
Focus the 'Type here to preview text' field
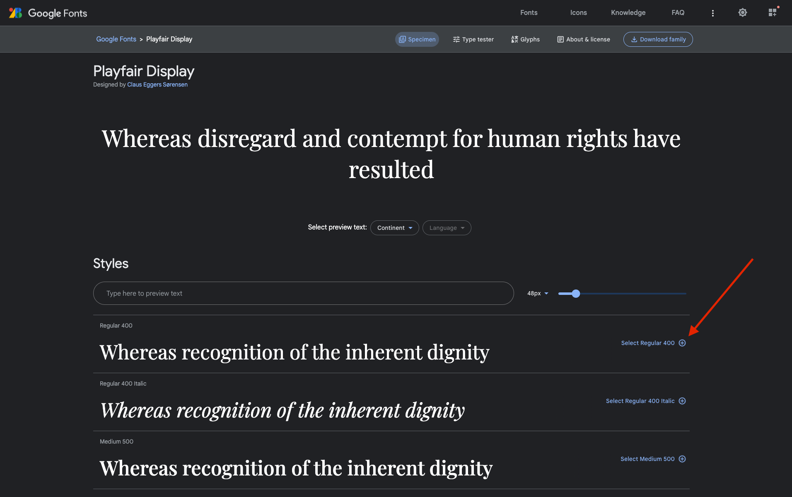click(x=304, y=293)
